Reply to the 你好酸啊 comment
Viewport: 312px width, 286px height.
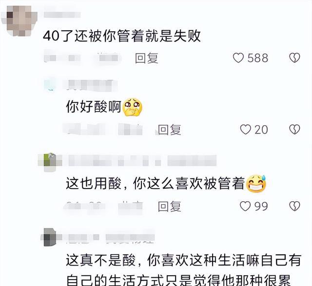tap(169, 130)
